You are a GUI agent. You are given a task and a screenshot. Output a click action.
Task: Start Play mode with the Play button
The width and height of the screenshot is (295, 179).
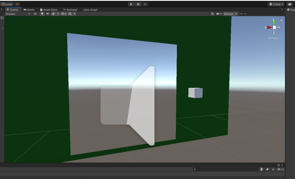pos(131,4)
